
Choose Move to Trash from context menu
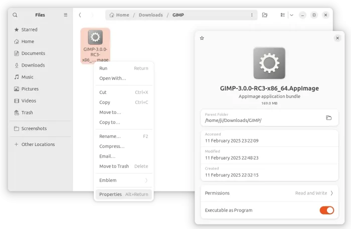tap(123, 166)
